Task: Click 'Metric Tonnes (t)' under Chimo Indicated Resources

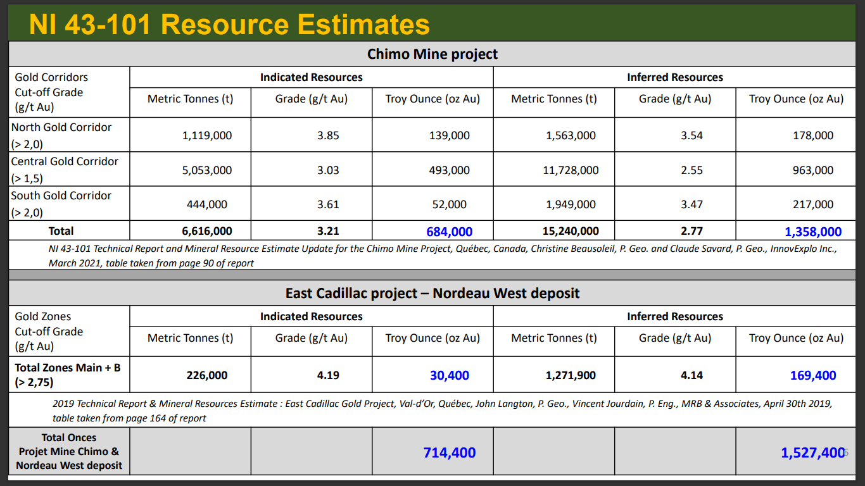Action: pyautogui.click(x=191, y=99)
